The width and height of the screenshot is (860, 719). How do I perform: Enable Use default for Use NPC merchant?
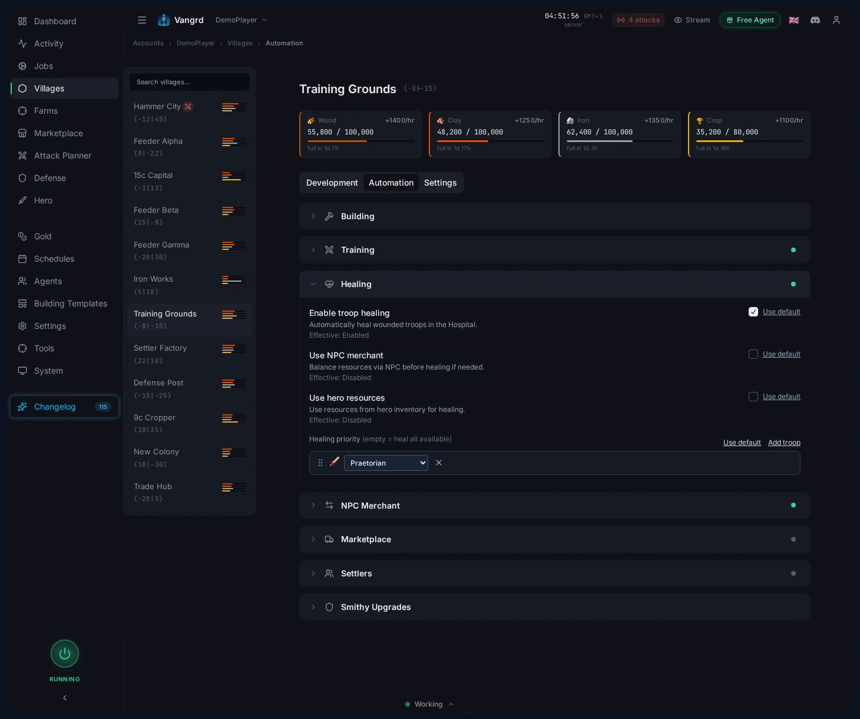tap(753, 354)
